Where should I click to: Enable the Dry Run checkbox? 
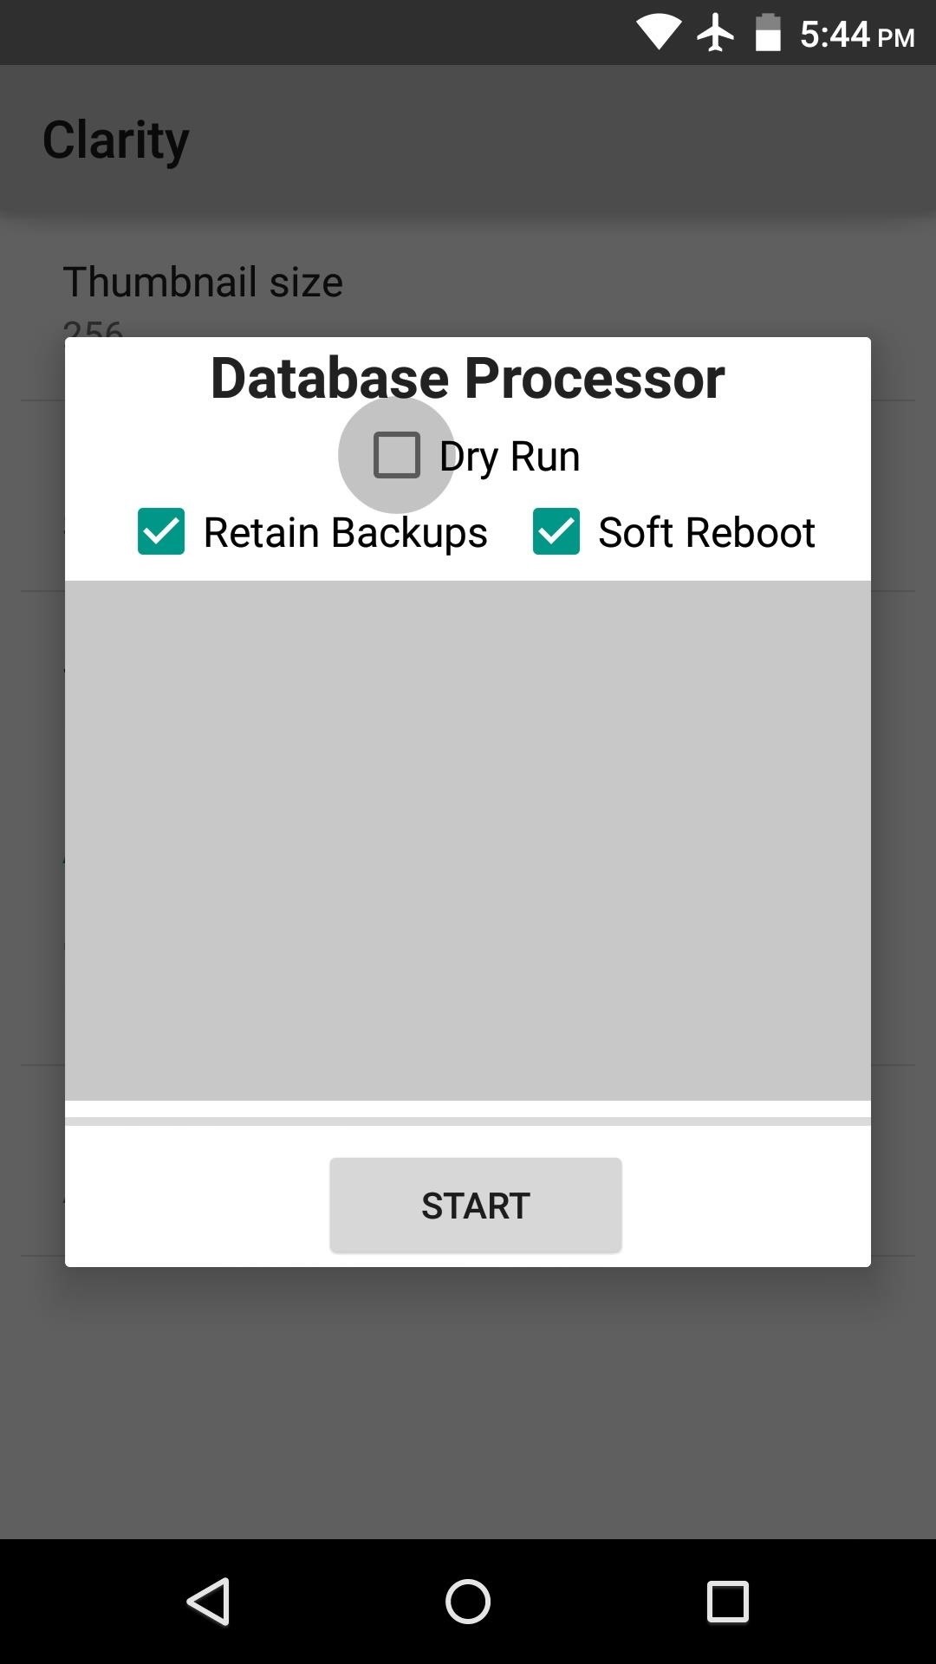click(x=397, y=455)
